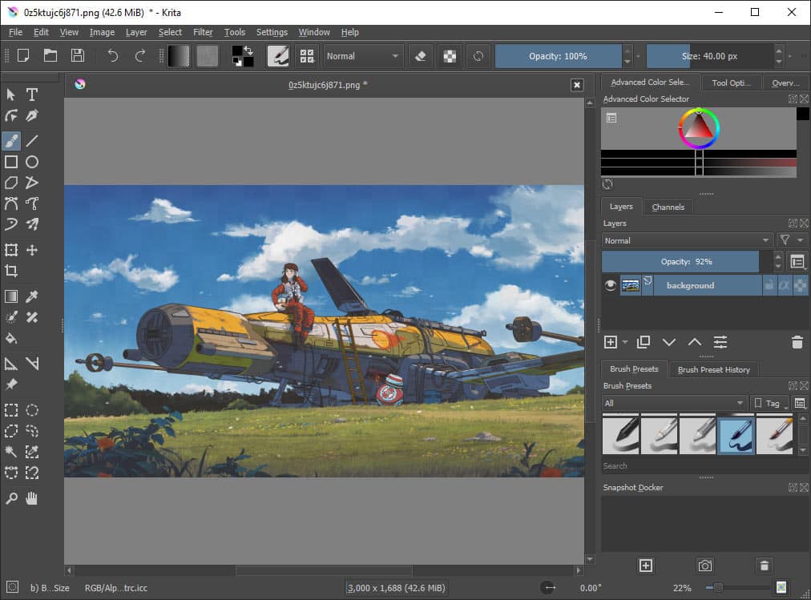Select the Pan hand tool
This screenshot has height=600, width=811.
coord(32,498)
